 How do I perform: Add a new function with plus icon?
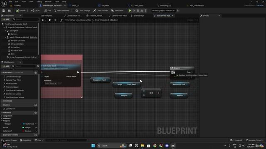[x=36, y=73]
